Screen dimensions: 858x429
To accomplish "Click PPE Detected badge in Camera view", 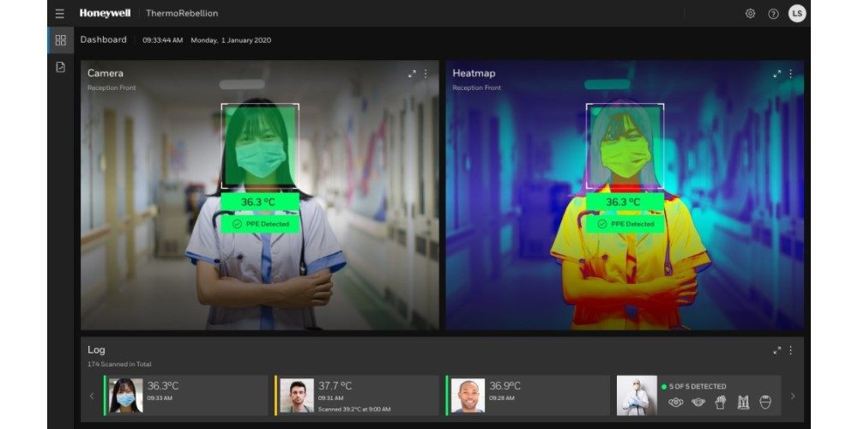I will click(x=260, y=224).
